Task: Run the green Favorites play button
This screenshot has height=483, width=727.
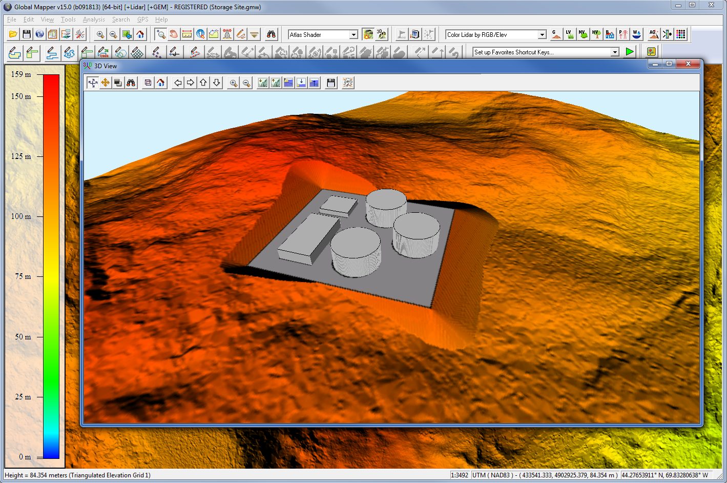Action: click(630, 52)
